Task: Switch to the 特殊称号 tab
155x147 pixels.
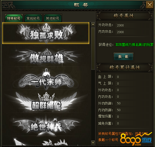Action: (x=14, y=18)
